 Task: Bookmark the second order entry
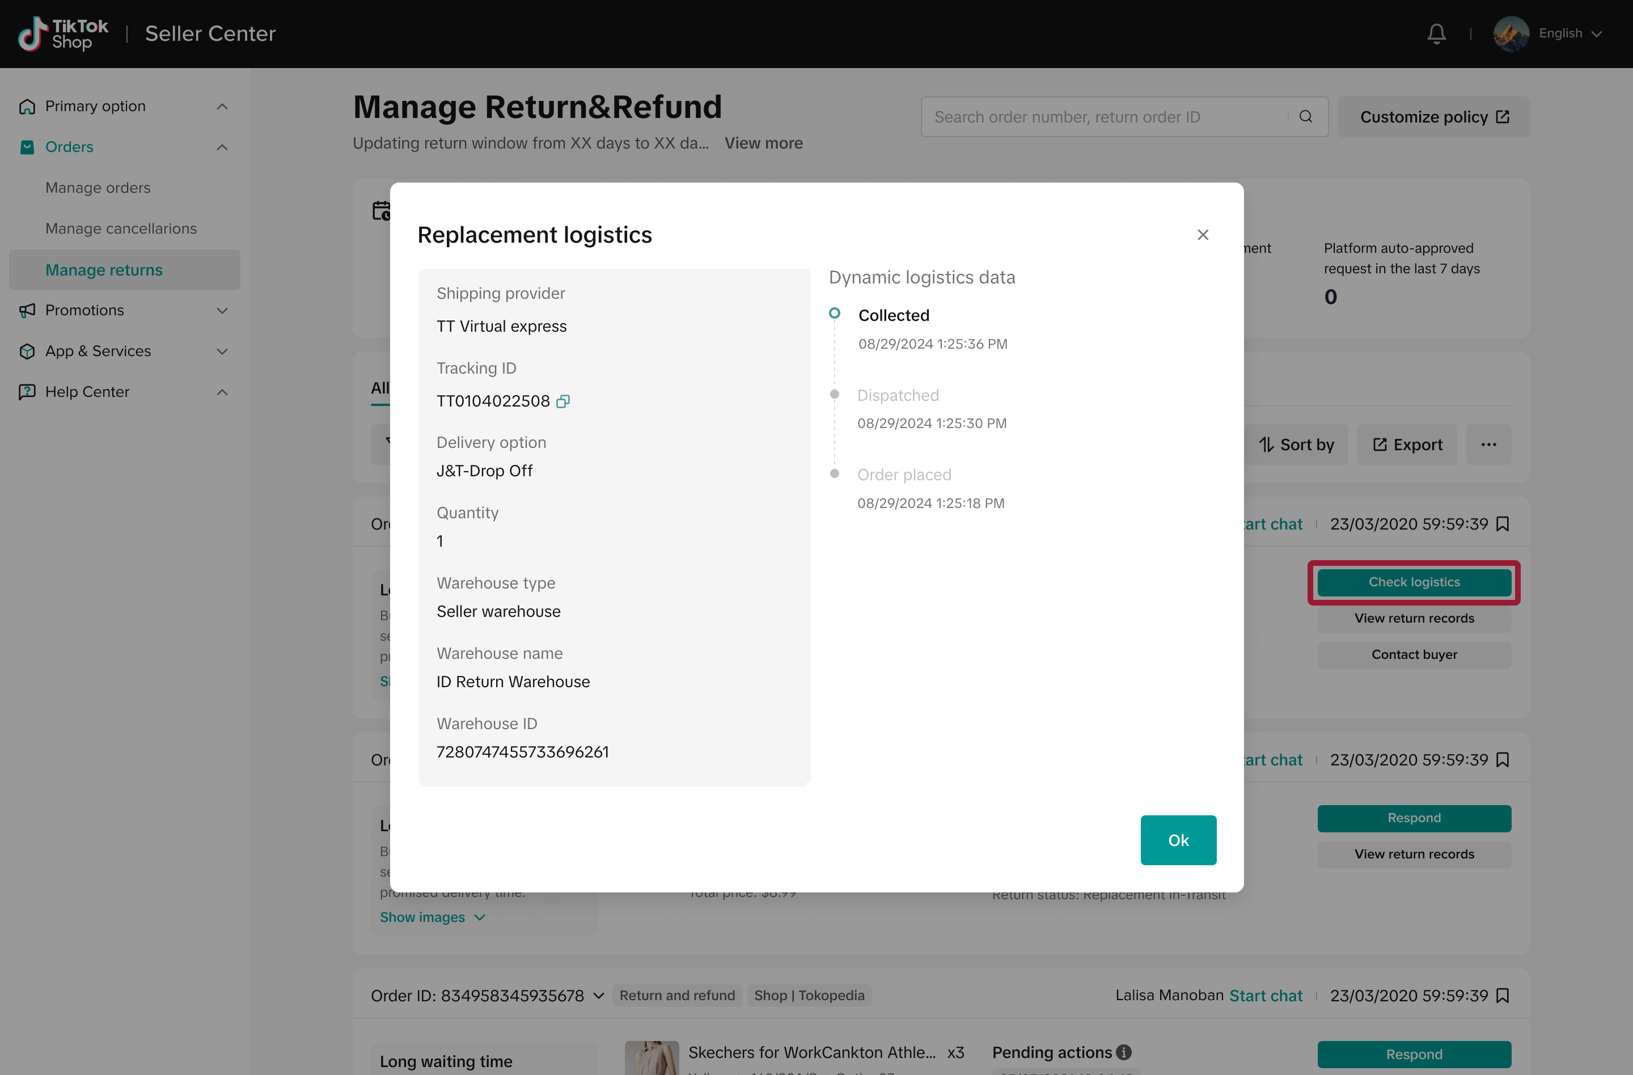pyautogui.click(x=1502, y=759)
